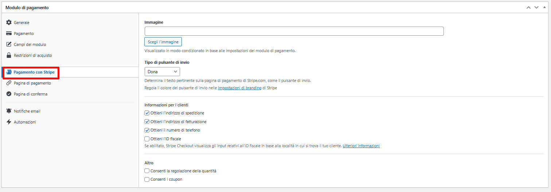This screenshot has height=192, width=551.
Task: Uncheck Ottieni l'indirizzo di spedizione
Action: [147, 113]
